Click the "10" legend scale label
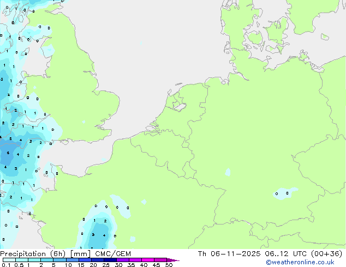This screenshot has width=346, height=267. coord(68,265)
